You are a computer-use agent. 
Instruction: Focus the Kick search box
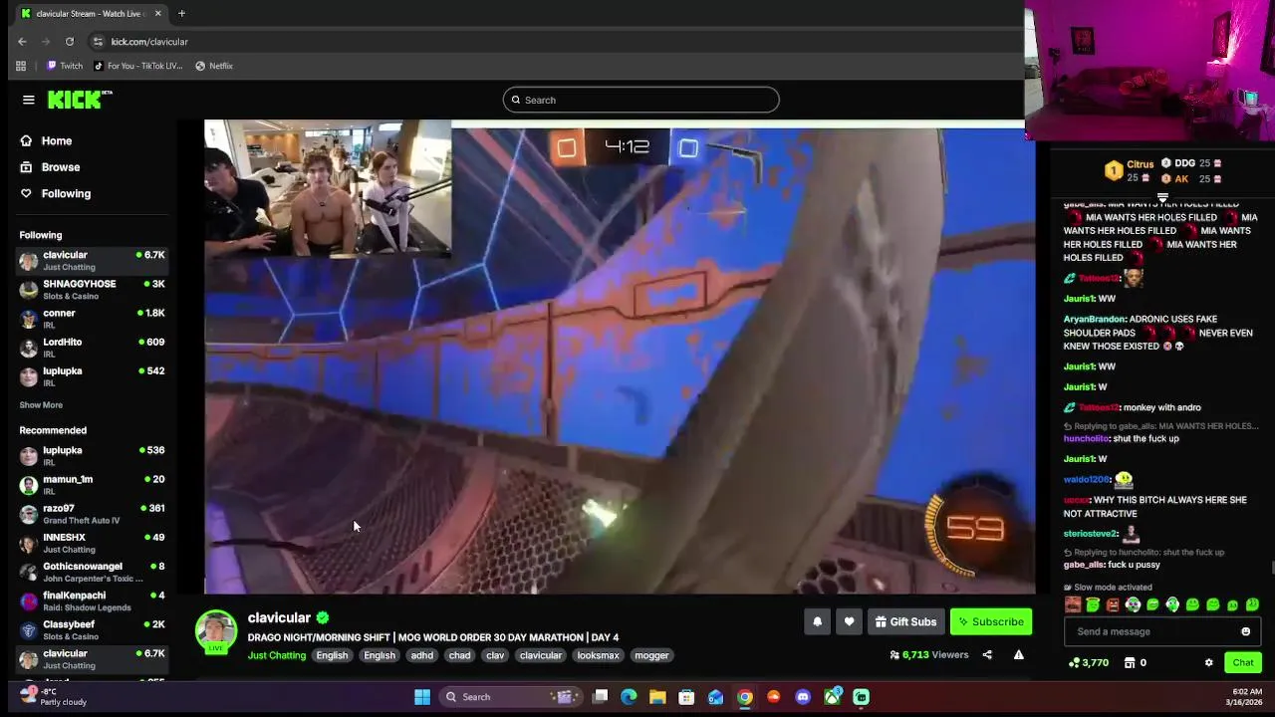pyautogui.click(x=640, y=100)
